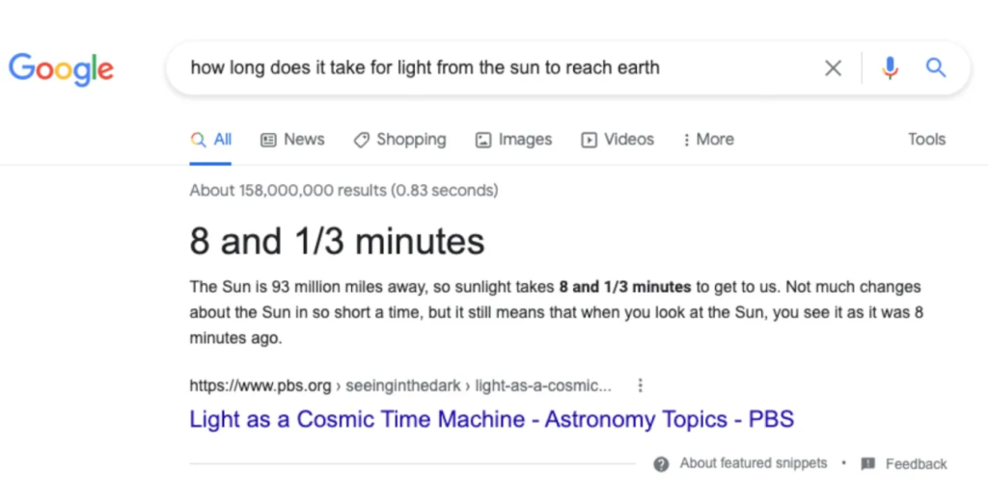This screenshot has height=501, width=988.
Task: Open the PBS result options three-dot menu
Action: click(640, 385)
